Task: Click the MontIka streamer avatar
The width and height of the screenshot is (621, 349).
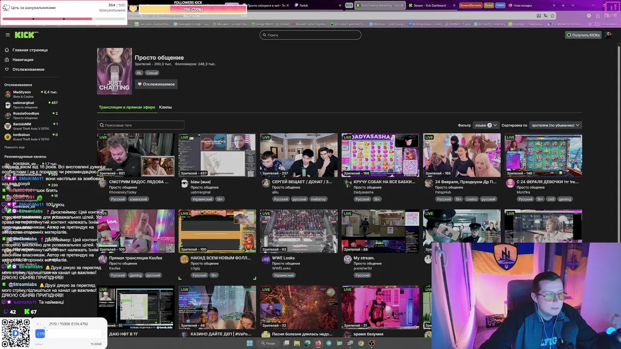Action: [510, 183]
